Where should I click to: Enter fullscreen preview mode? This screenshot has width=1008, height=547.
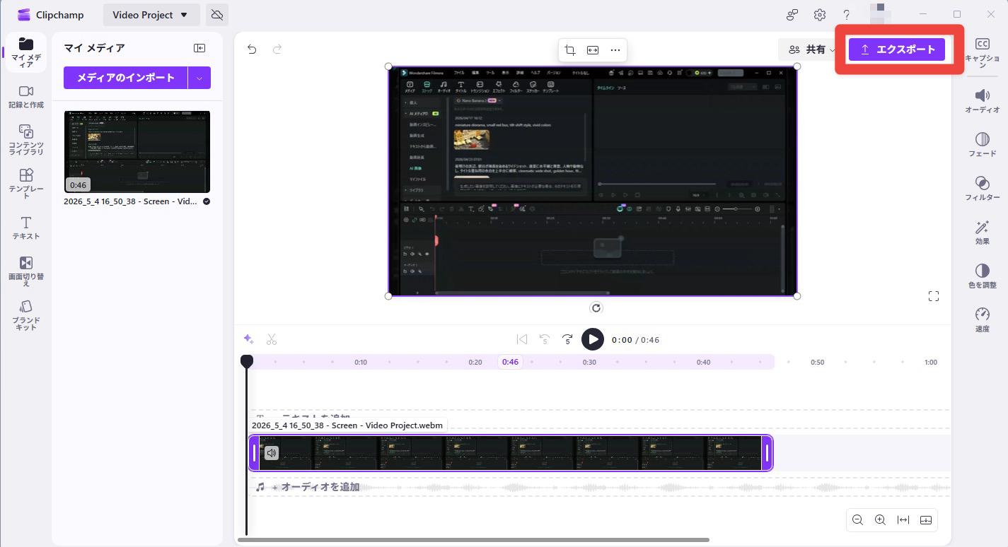pos(934,297)
